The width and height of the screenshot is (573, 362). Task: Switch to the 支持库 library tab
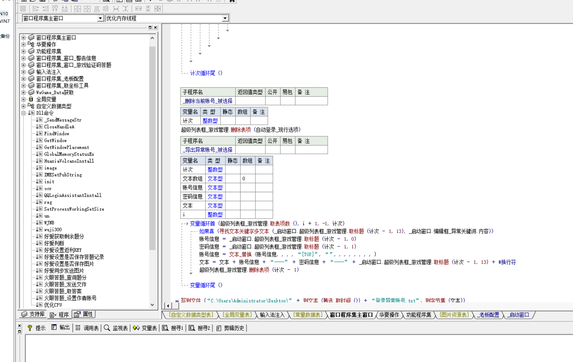(33, 314)
